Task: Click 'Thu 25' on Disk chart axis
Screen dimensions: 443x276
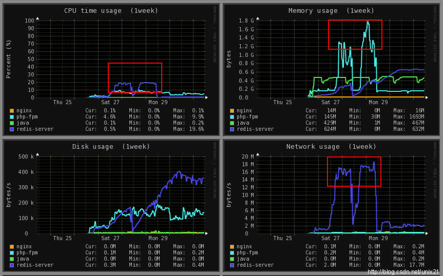Action: 63,239
